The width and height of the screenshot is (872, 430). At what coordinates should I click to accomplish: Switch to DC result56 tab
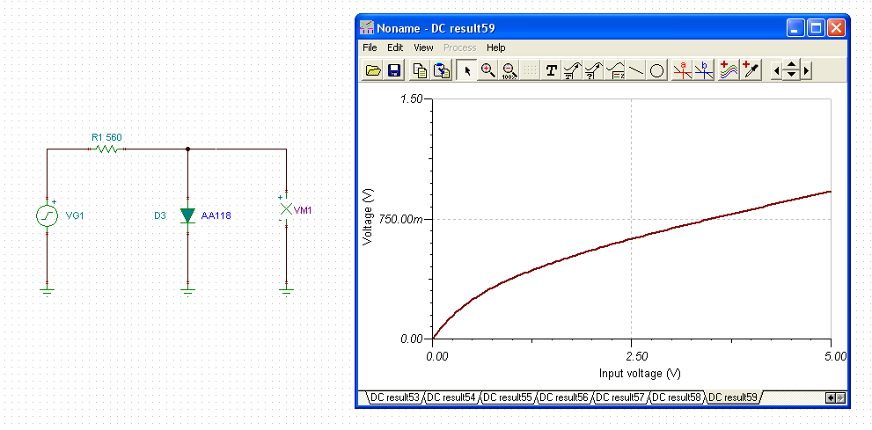(x=564, y=397)
